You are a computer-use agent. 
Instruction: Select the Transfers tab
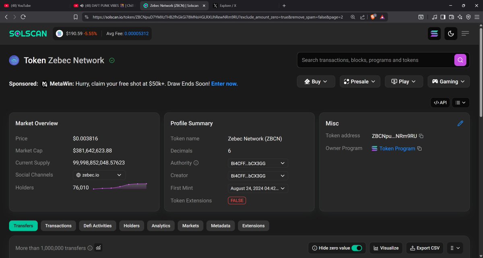(x=23, y=226)
